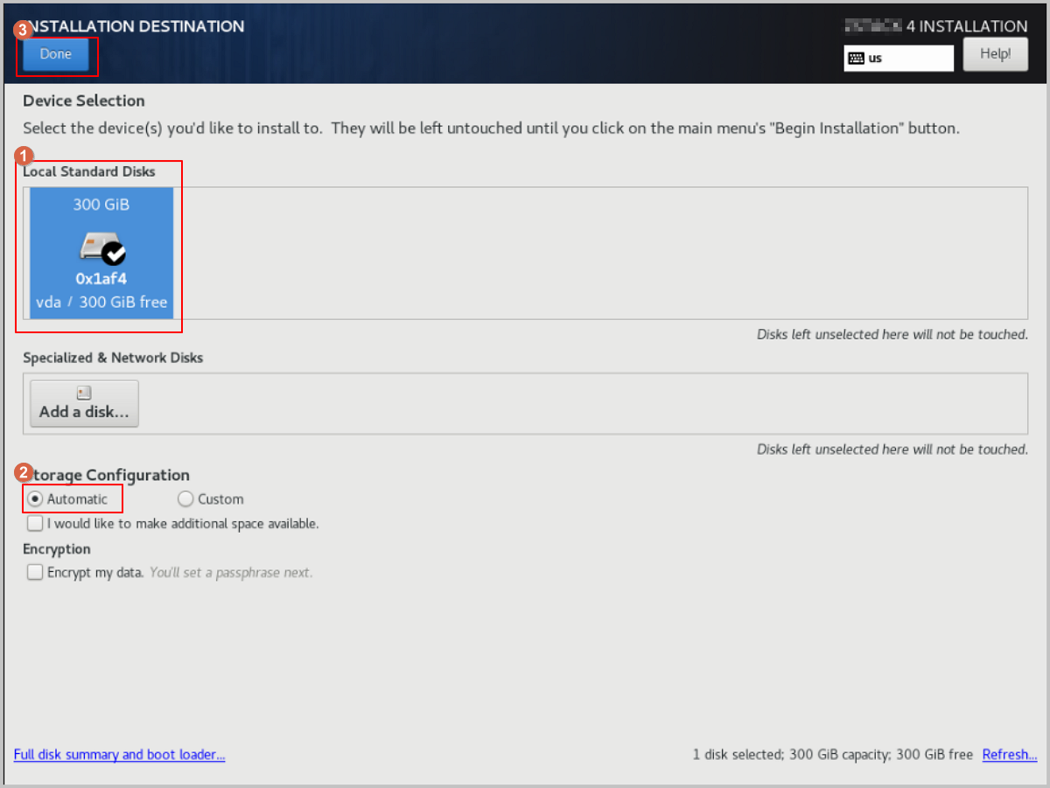The image size is (1050, 788).
Task: Click the "Specialized & Network Disks" heading
Action: 113,358
